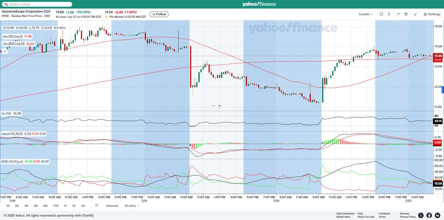The image size is (444, 220).
Task: Click the 7/22 date label
Action: [276, 201]
